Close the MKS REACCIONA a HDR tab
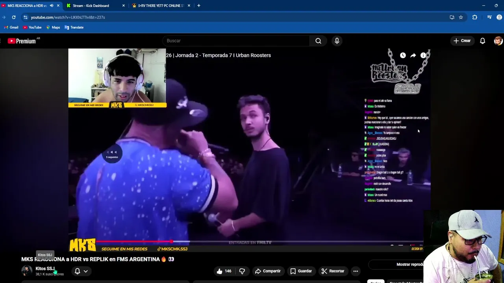504x283 pixels. click(x=58, y=6)
